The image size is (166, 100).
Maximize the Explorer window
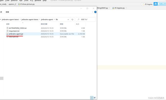[x=87, y=8]
